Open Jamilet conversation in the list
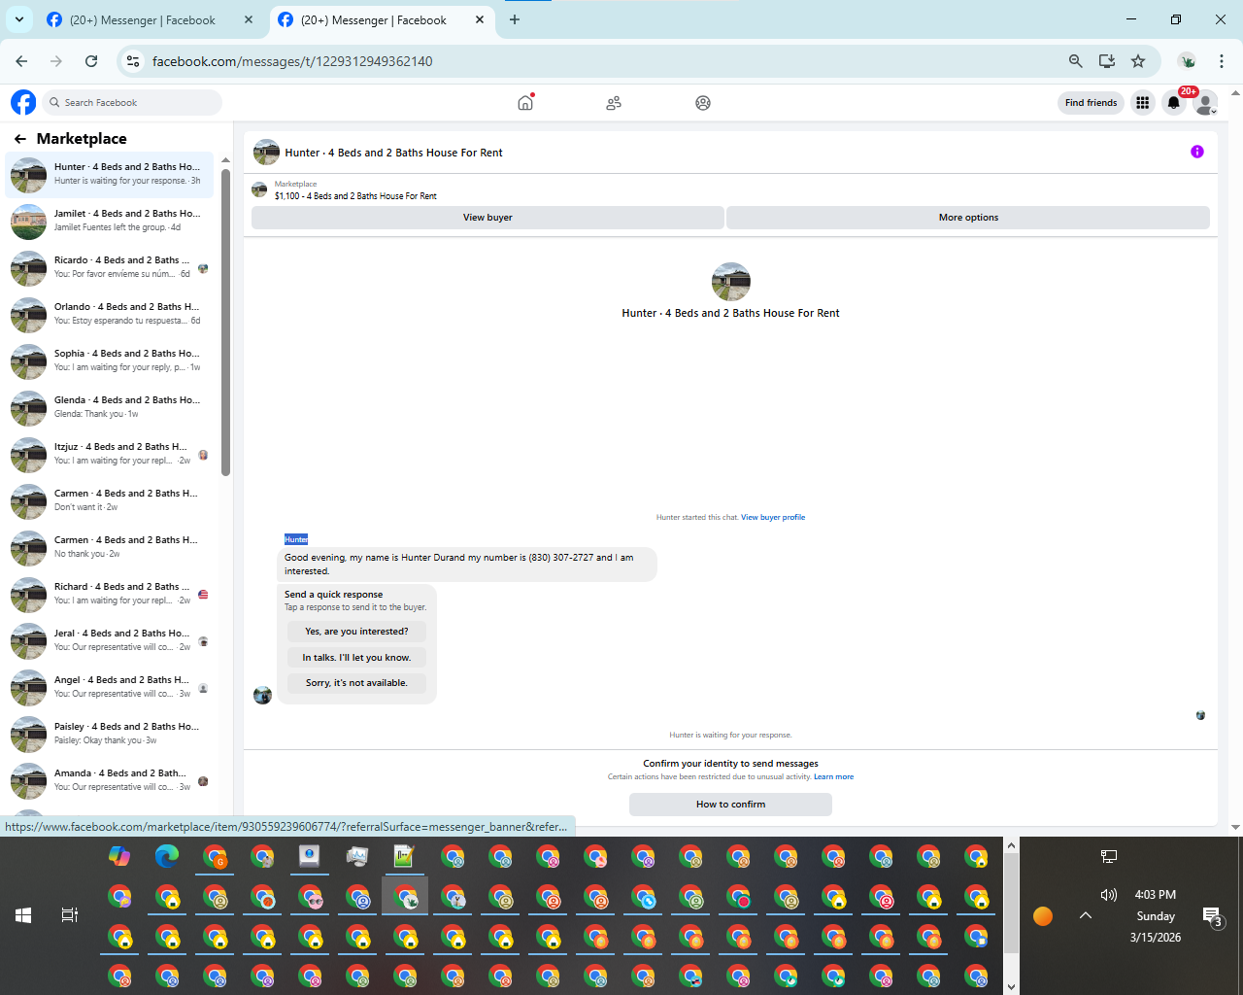Screen dimensions: 1243x995 [x=110, y=222]
